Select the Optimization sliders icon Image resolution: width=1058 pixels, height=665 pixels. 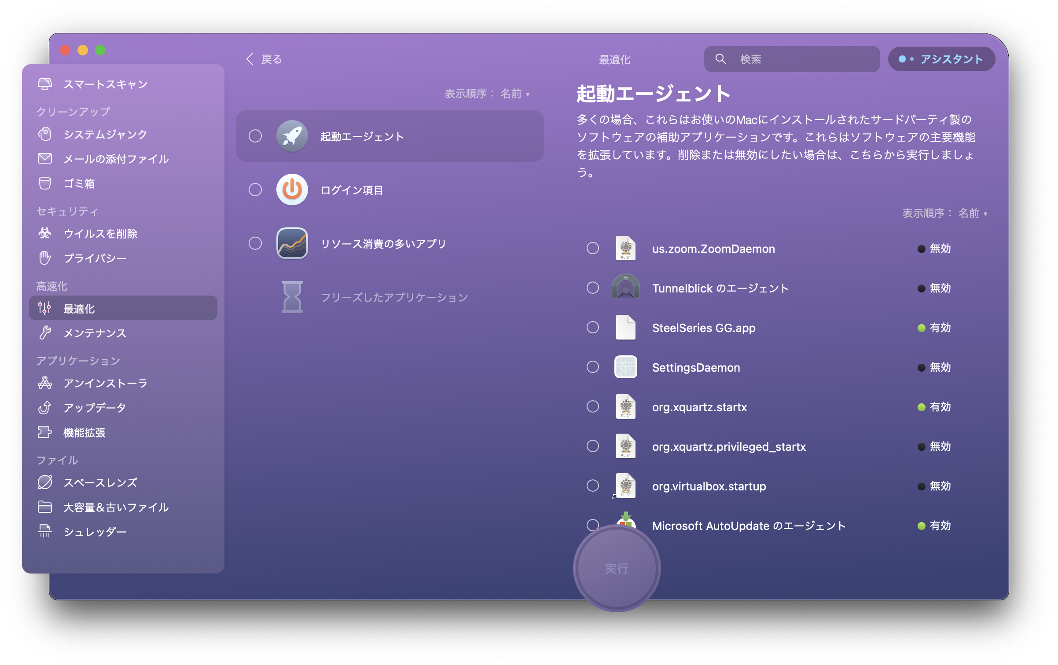pos(45,308)
